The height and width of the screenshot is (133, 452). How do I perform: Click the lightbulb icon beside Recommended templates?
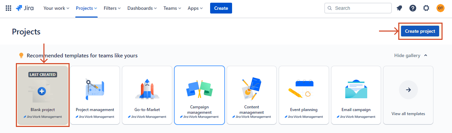point(21,55)
